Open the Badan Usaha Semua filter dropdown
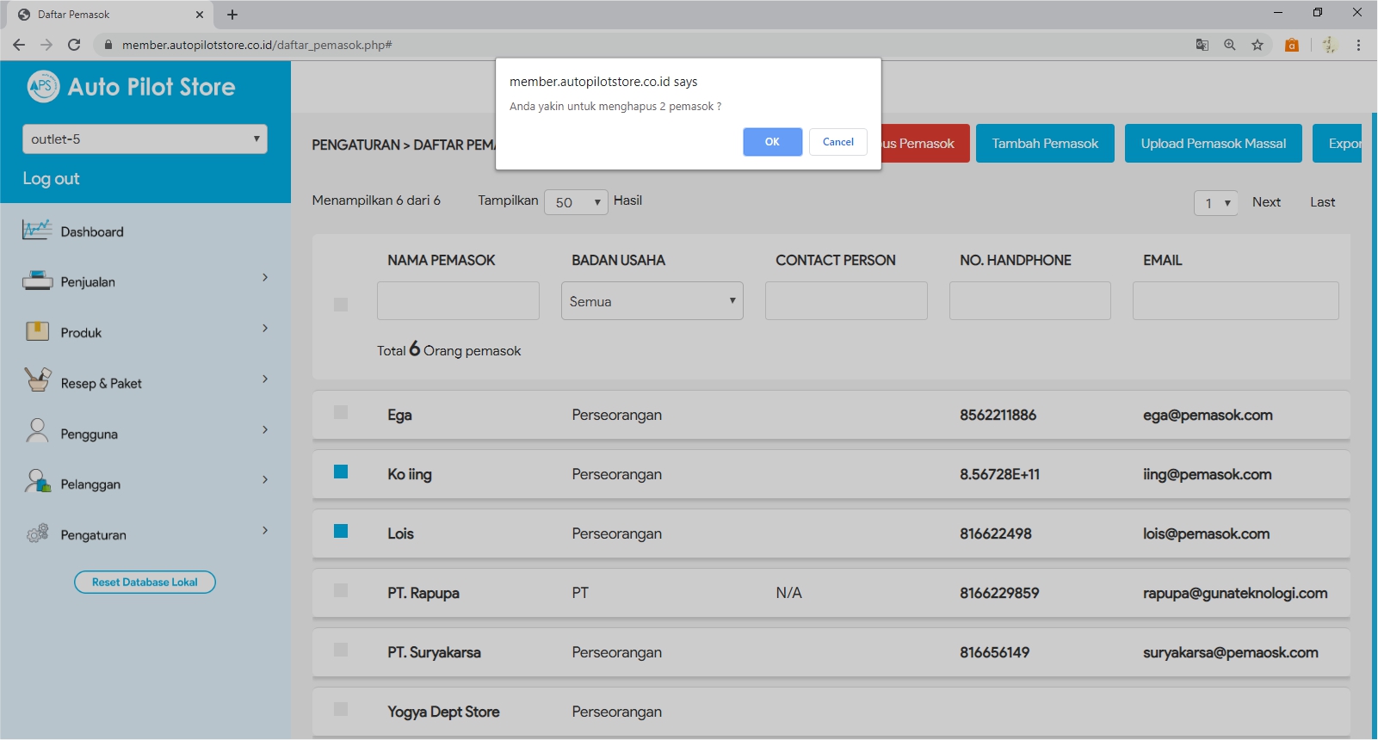Screen dimensions: 1378x740 (652, 301)
